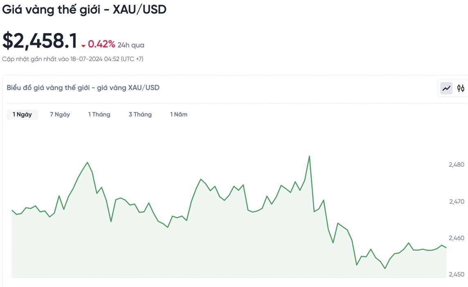Click the highest peak of the price line

(x=309, y=156)
